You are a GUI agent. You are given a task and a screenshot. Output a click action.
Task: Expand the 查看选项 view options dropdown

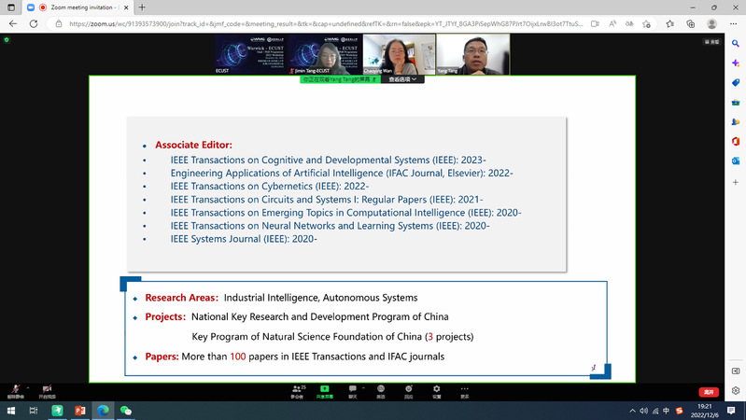(x=402, y=79)
